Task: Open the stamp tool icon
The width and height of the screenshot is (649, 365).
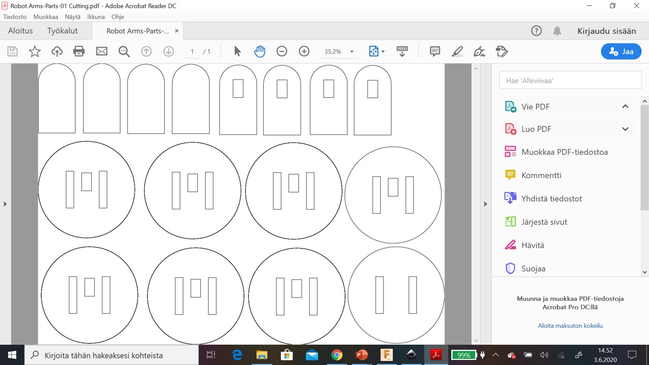Action: (x=501, y=51)
